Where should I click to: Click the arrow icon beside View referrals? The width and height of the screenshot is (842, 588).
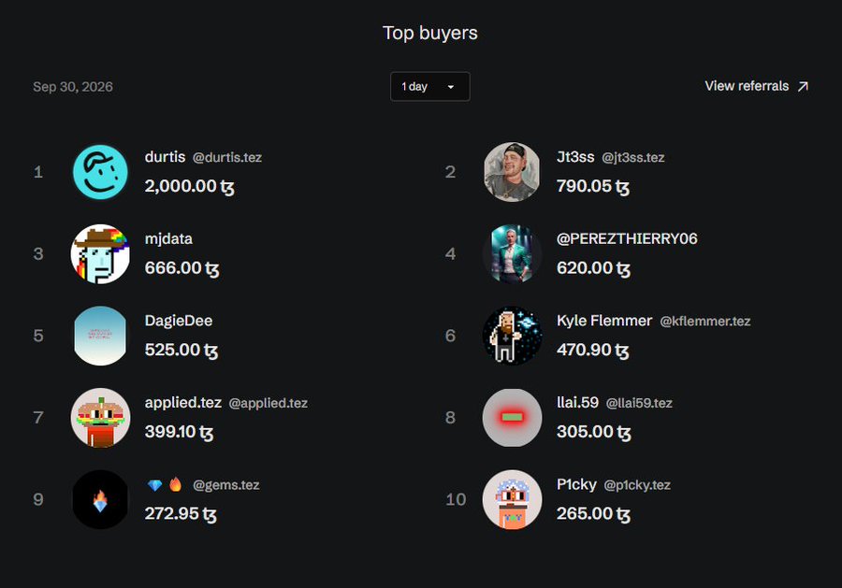click(803, 87)
